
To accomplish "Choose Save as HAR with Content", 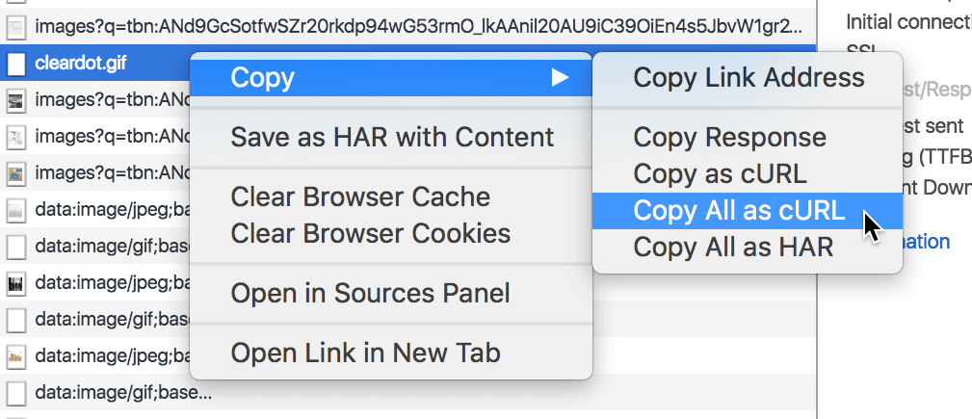I will 392,138.
